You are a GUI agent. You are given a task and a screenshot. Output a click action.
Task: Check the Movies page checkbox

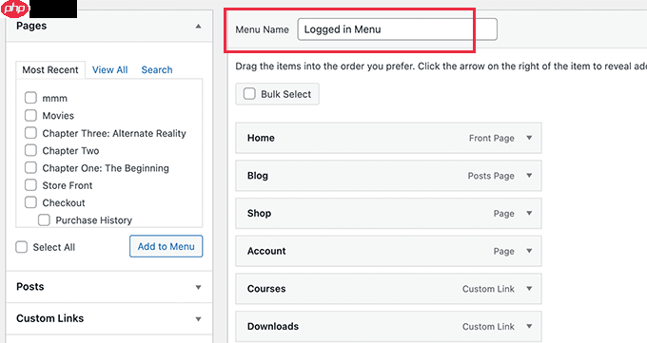(x=30, y=115)
